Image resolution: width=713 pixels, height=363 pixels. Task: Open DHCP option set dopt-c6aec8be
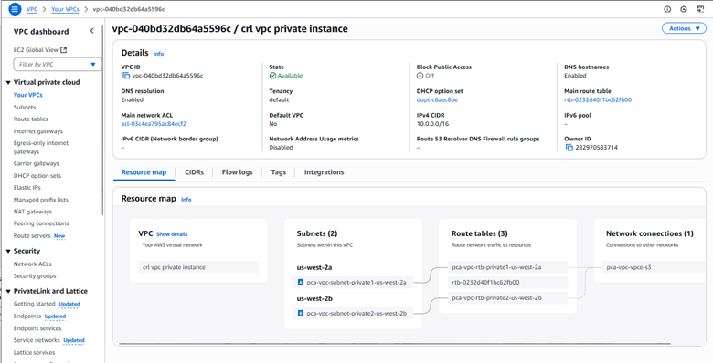(x=437, y=99)
